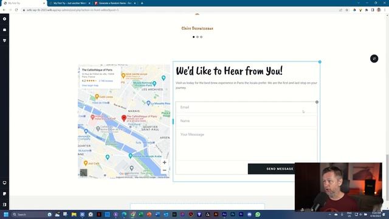Select the 'Visit us today' paragraph text
The height and width of the screenshot is (219, 389).
click(246, 85)
